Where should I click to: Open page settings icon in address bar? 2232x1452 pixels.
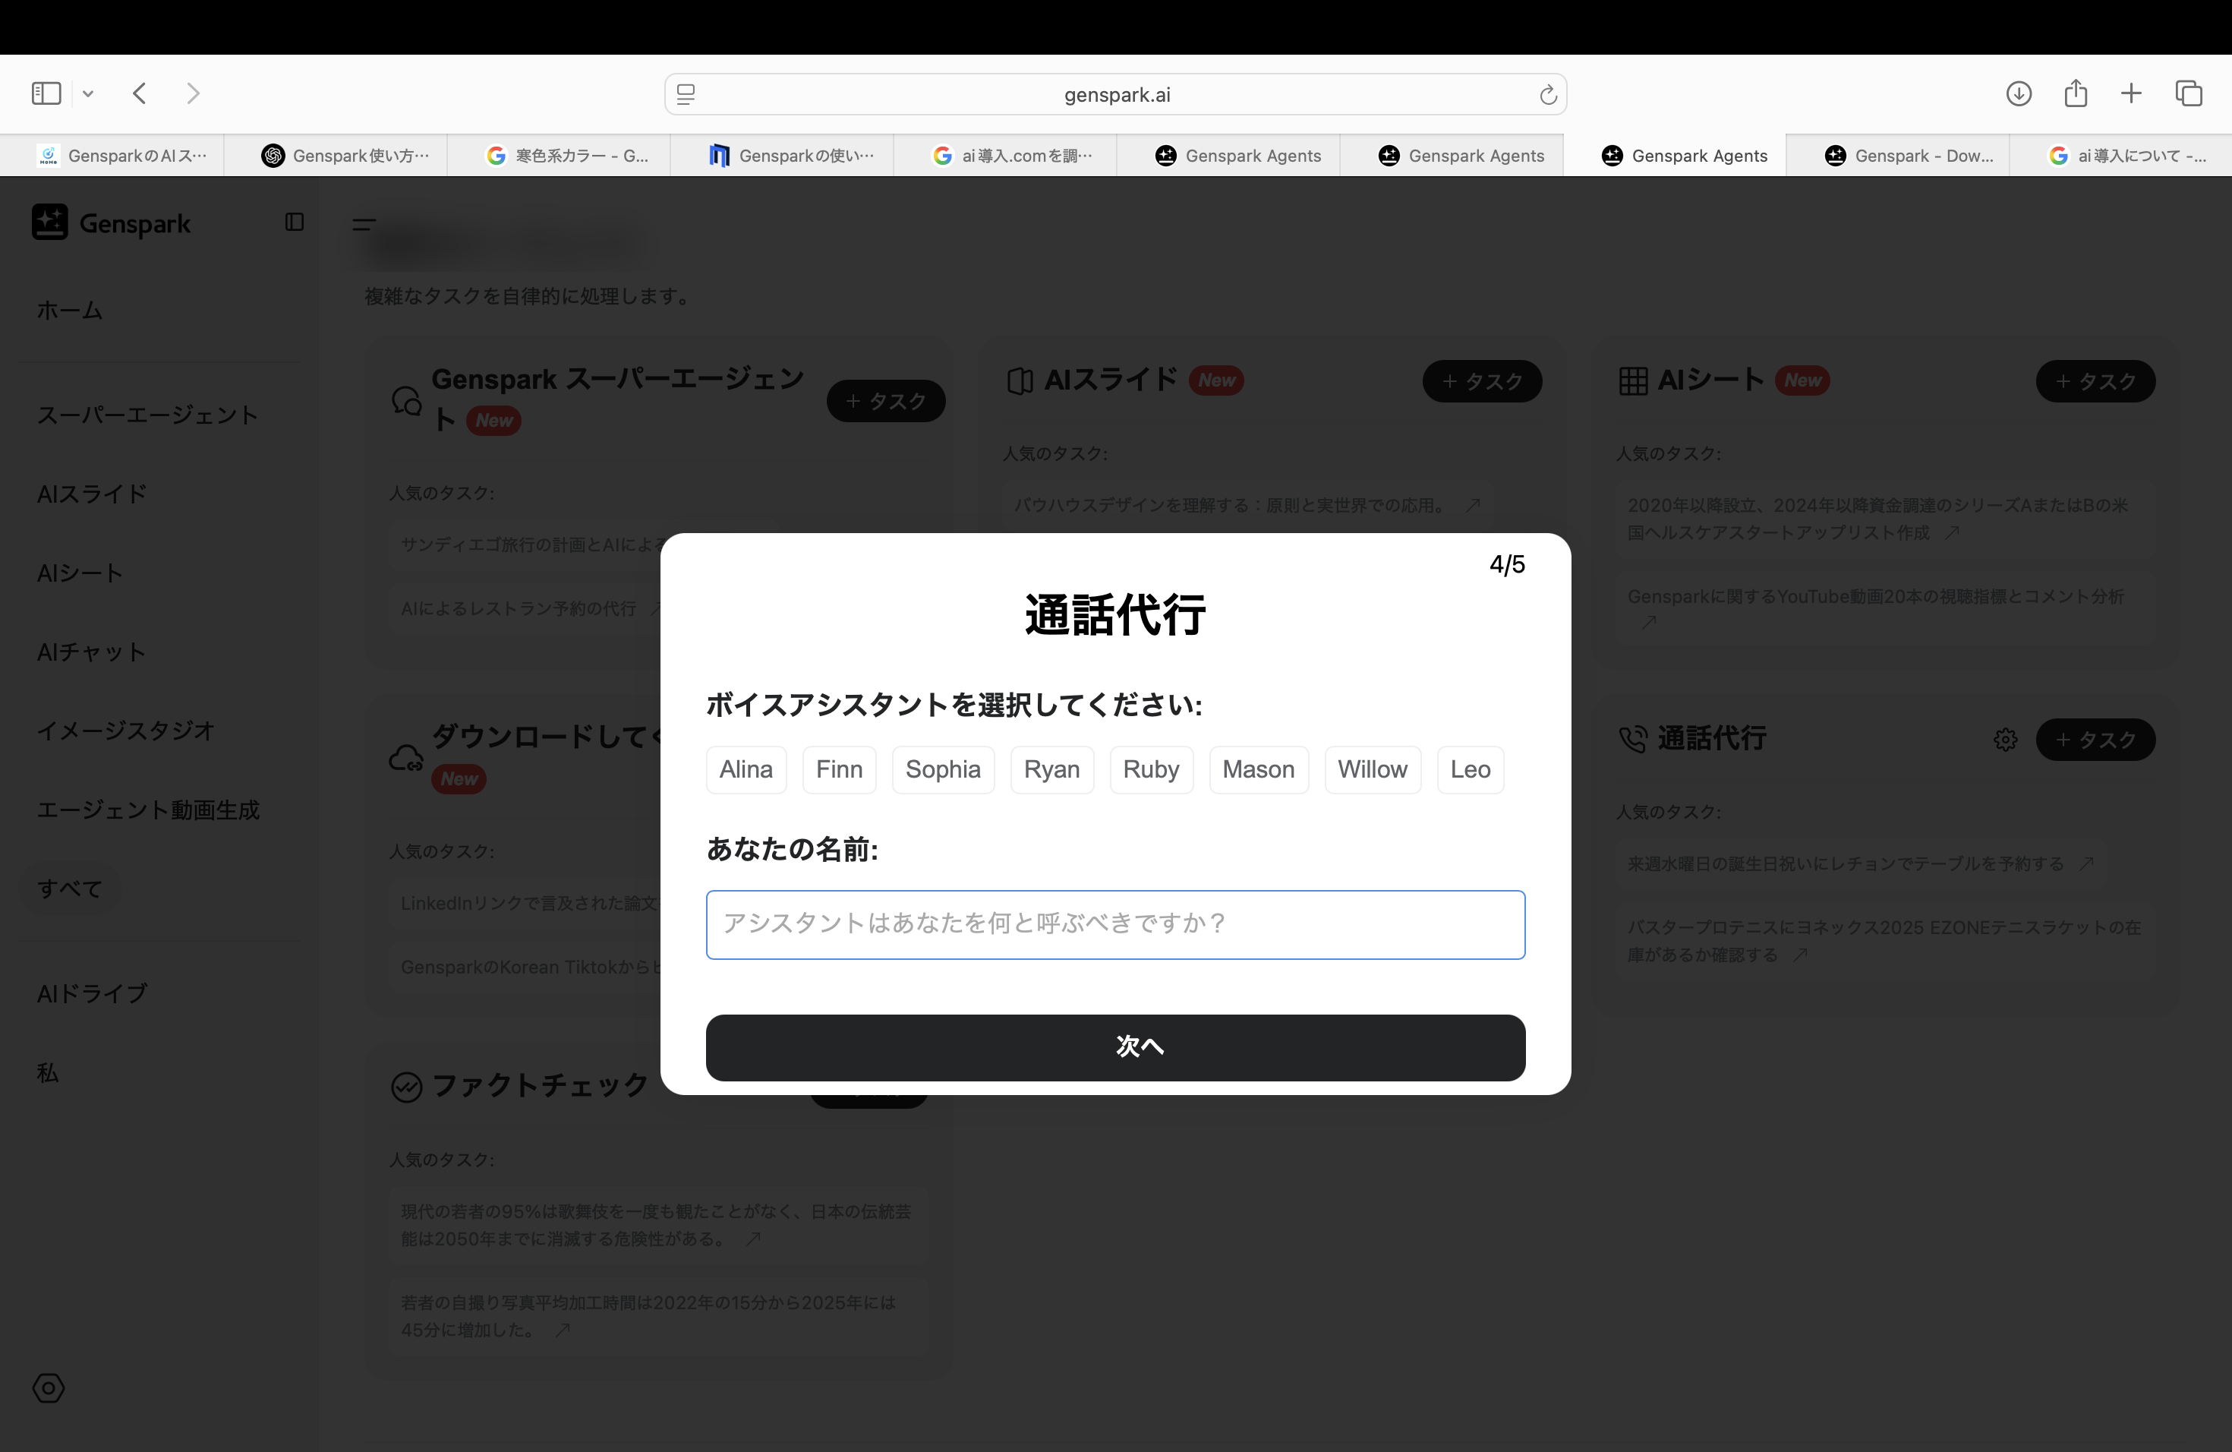tap(686, 94)
